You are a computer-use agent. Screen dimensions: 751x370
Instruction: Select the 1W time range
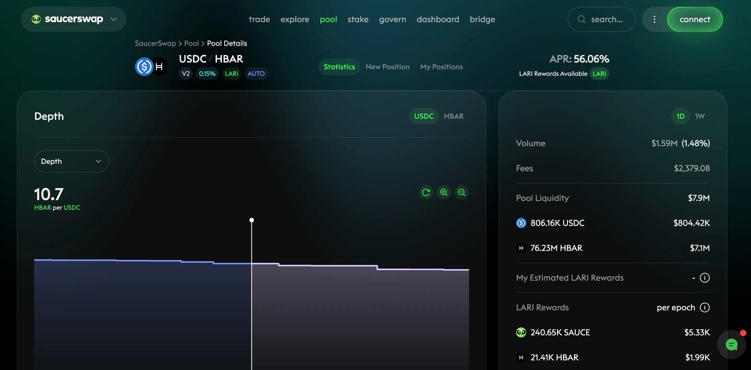699,116
